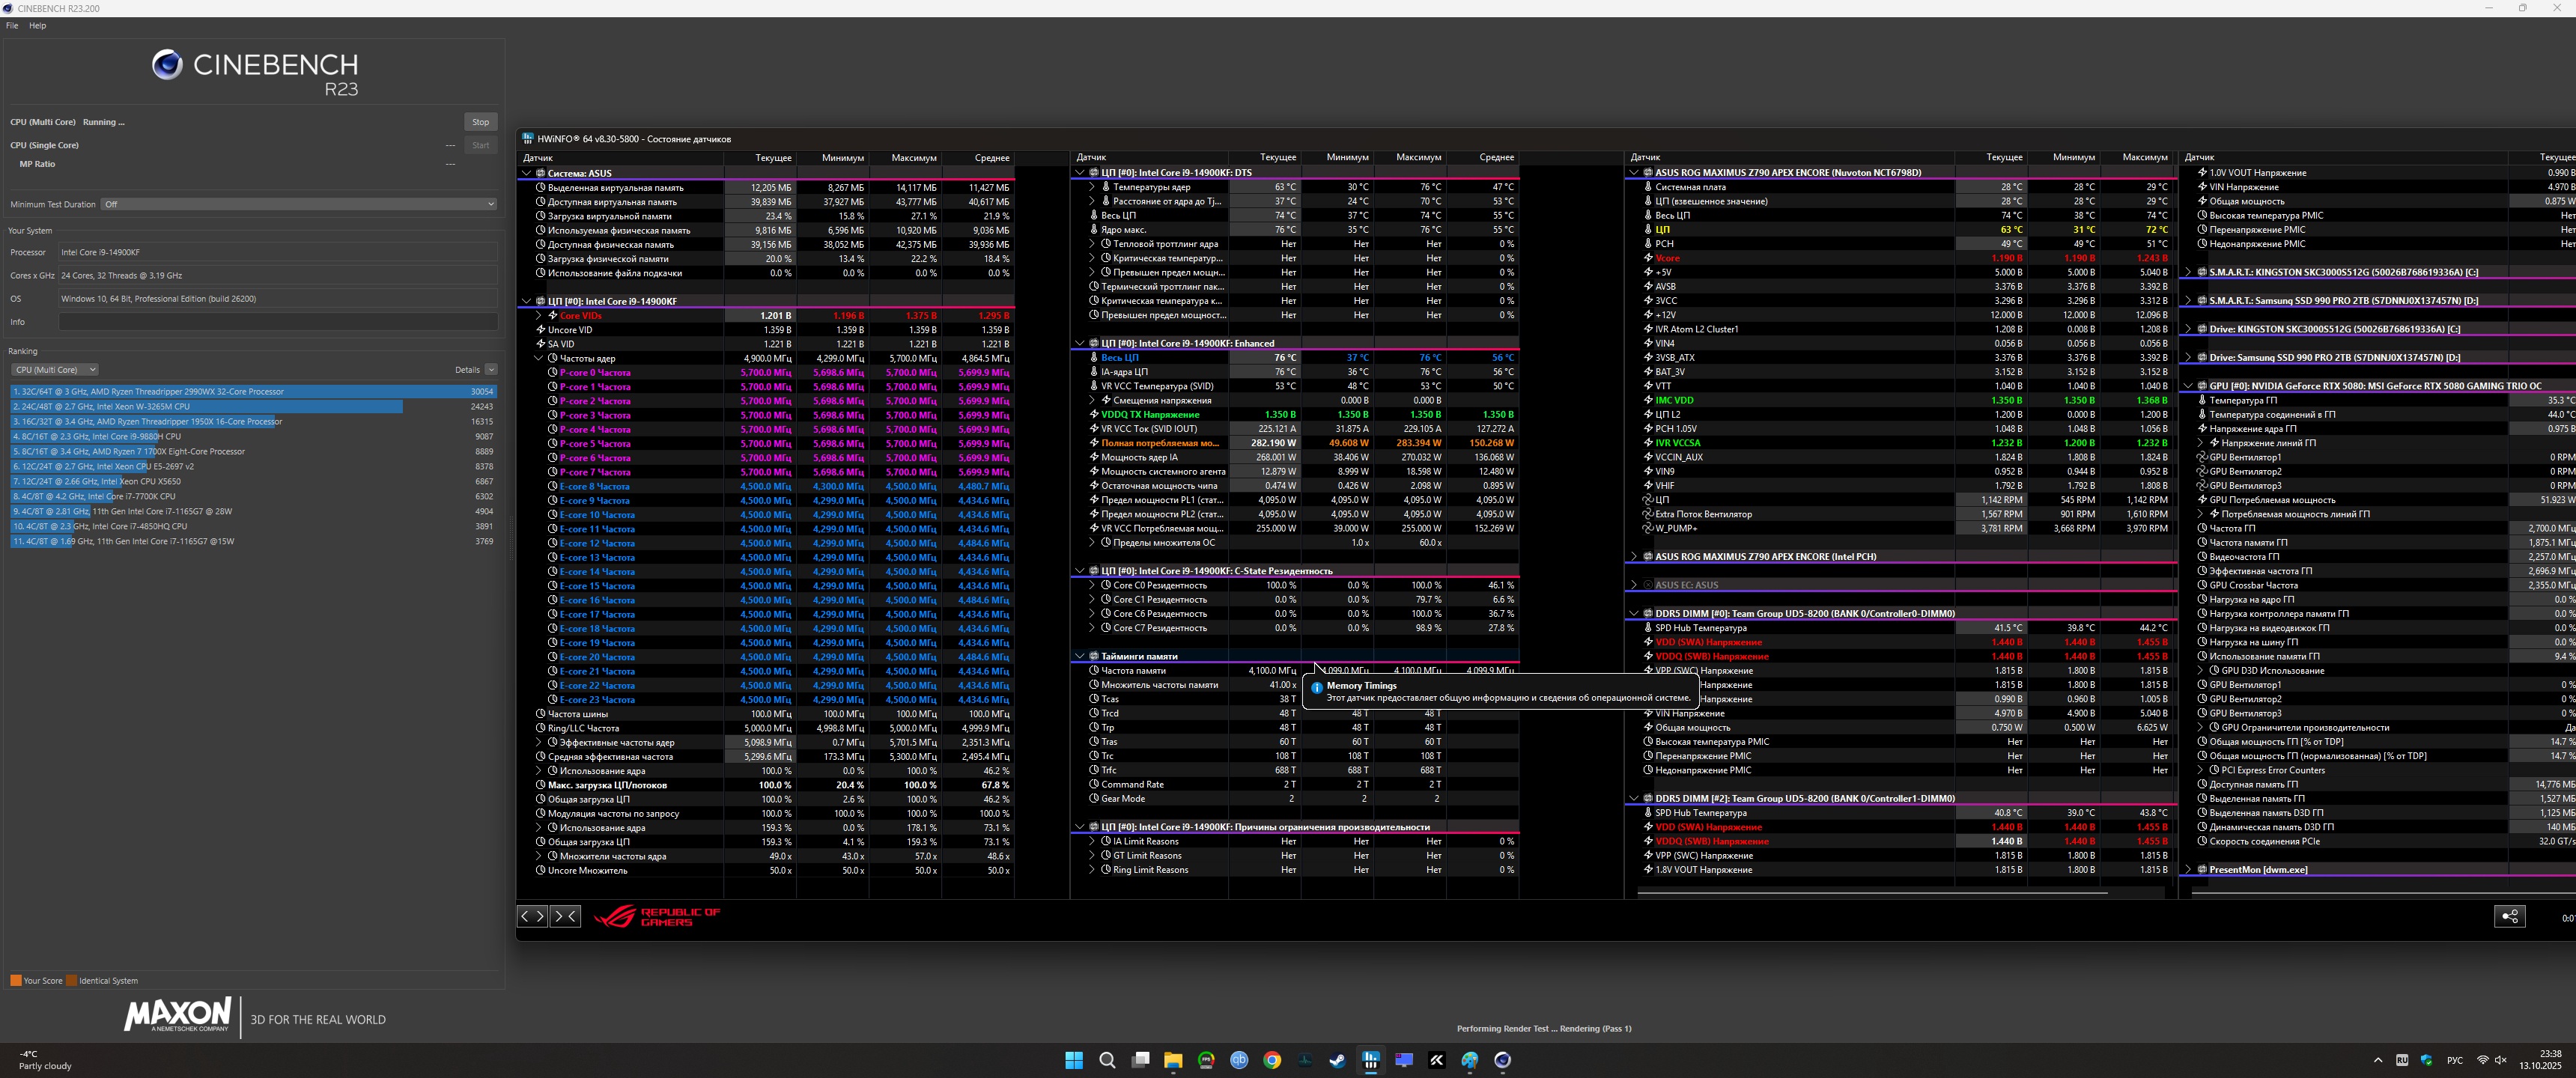Collapse the Тайминги памяти section
This screenshot has height=1078, width=2576.
[x=1079, y=657]
